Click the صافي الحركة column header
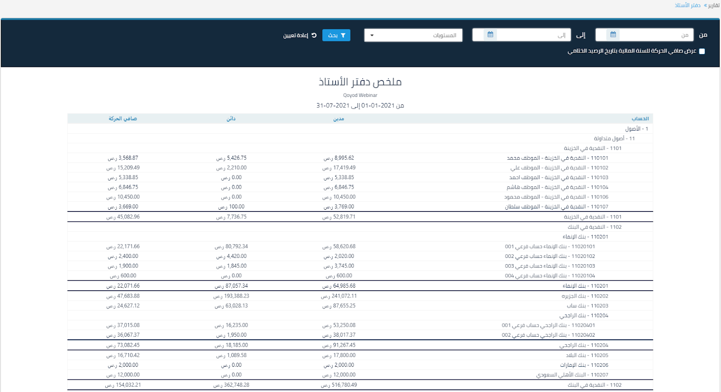721x392 pixels. [x=123, y=119]
